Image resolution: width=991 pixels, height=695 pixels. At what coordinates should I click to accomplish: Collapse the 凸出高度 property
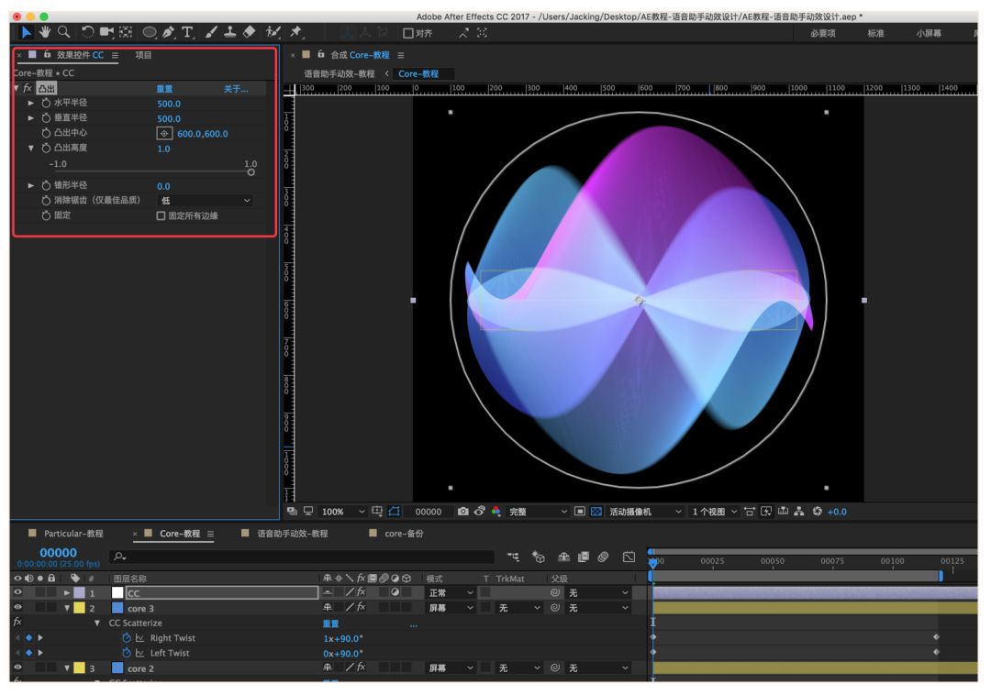pos(30,148)
